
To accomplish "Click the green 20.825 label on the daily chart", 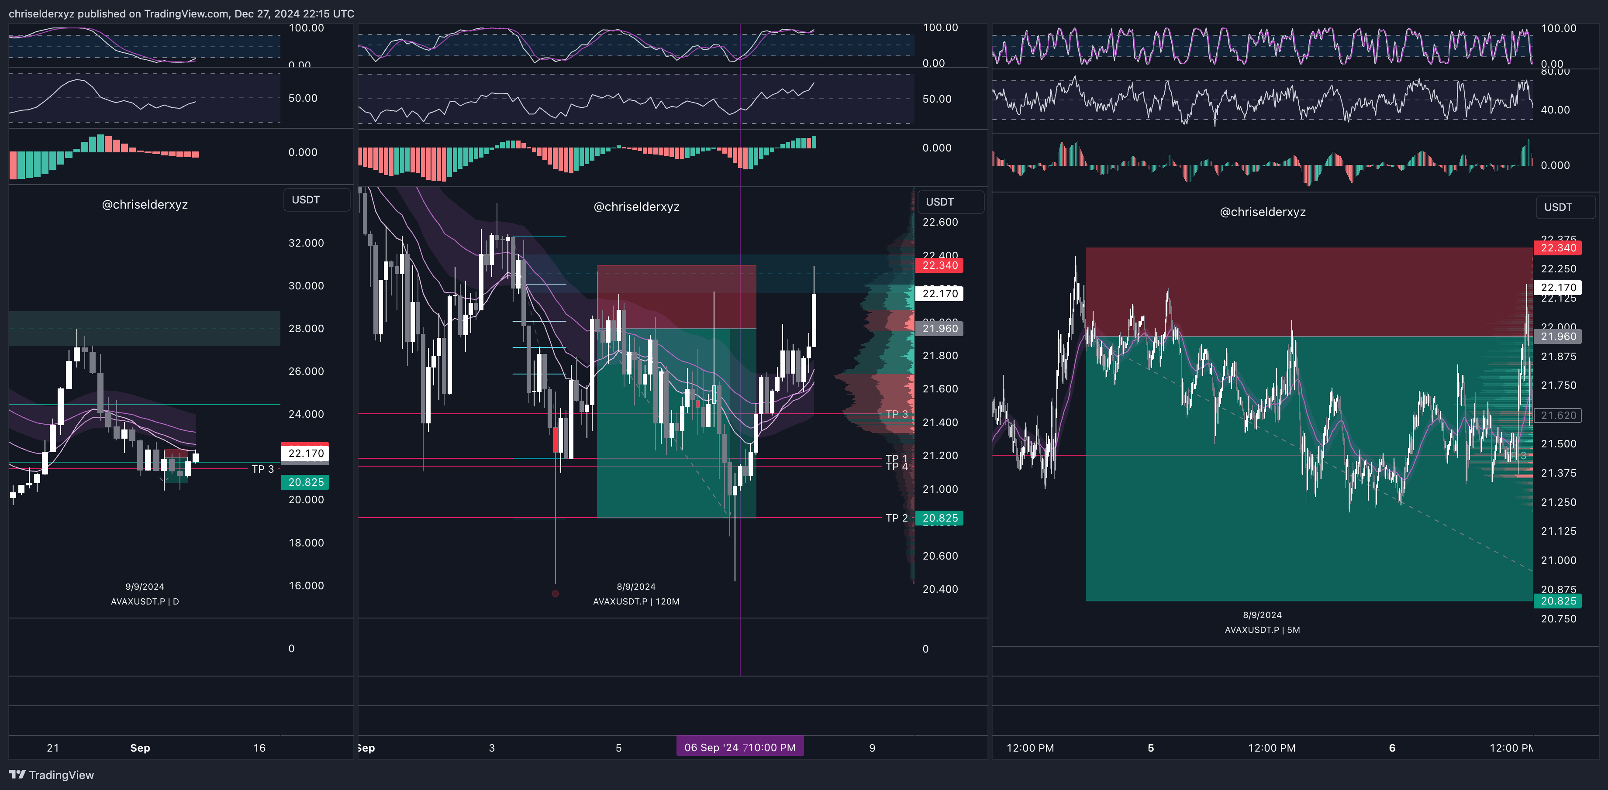I will [305, 482].
